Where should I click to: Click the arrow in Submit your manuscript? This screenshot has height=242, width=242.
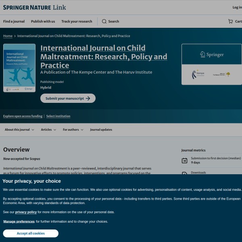[x=88, y=98]
